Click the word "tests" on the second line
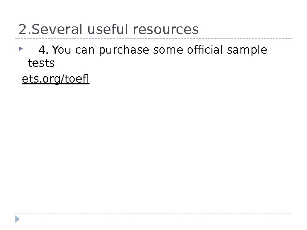Image resolution: width=307 pixels, height=230 pixels. coord(41,63)
